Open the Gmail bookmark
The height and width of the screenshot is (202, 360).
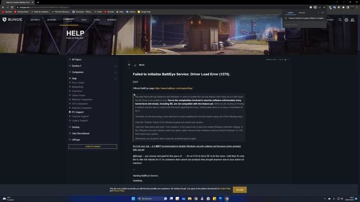(98, 12)
